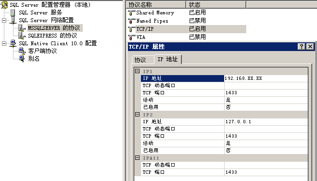The image size is (317, 181).
Task: Click the Shared Memory protocol icon
Action: click(x=131, y=13)
